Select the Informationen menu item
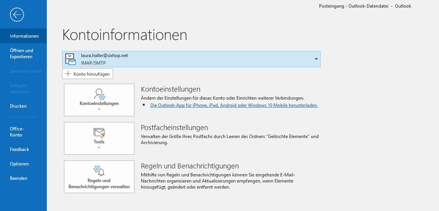The height and width of the screenshot is (211, 439). pos(23,36)
